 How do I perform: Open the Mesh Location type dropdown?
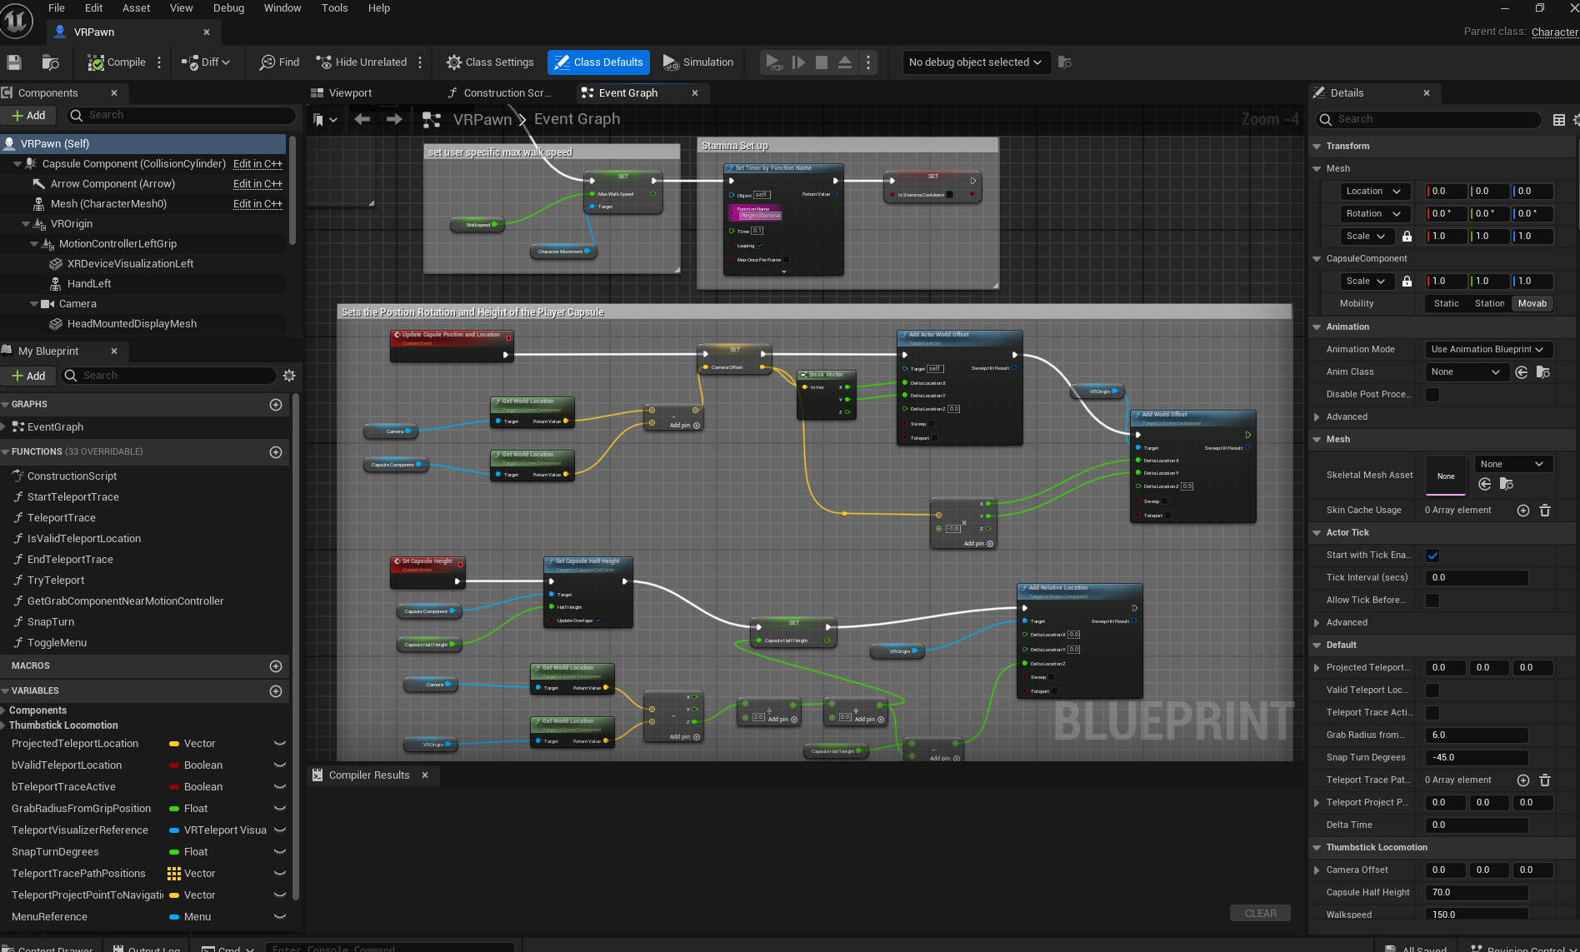[x=1374, y=192]
